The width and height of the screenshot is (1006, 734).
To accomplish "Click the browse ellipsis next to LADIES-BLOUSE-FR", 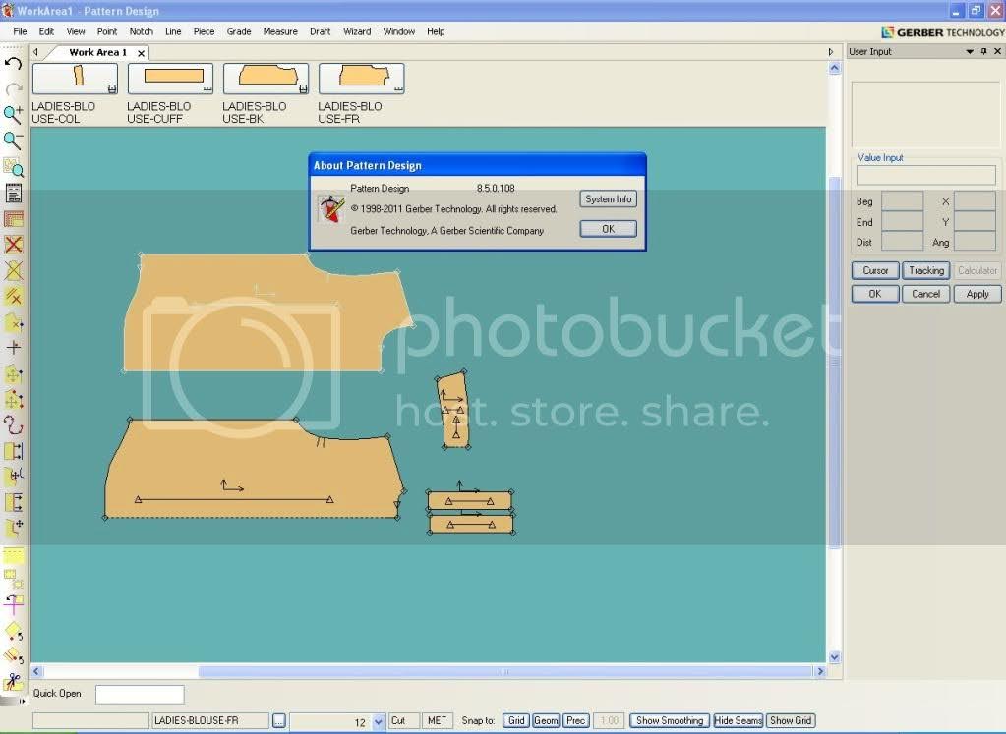I will pyautogui.click(x=279, y=721).
